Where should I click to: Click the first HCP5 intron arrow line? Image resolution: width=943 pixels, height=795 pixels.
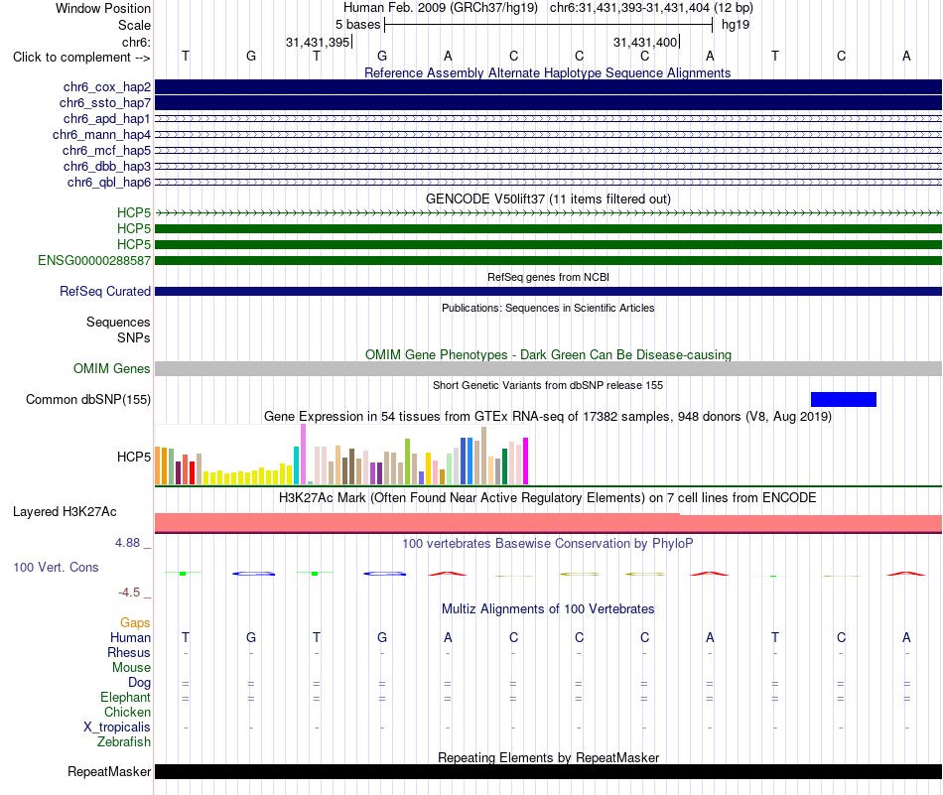(548, 212)
